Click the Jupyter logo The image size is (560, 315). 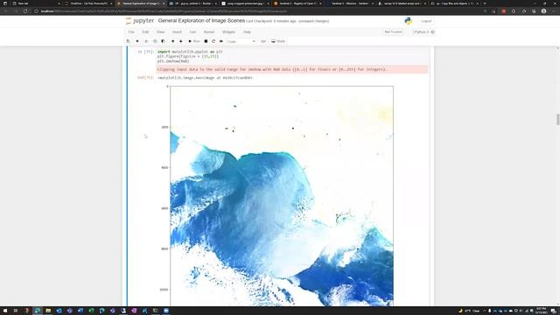tap(140, 21)
